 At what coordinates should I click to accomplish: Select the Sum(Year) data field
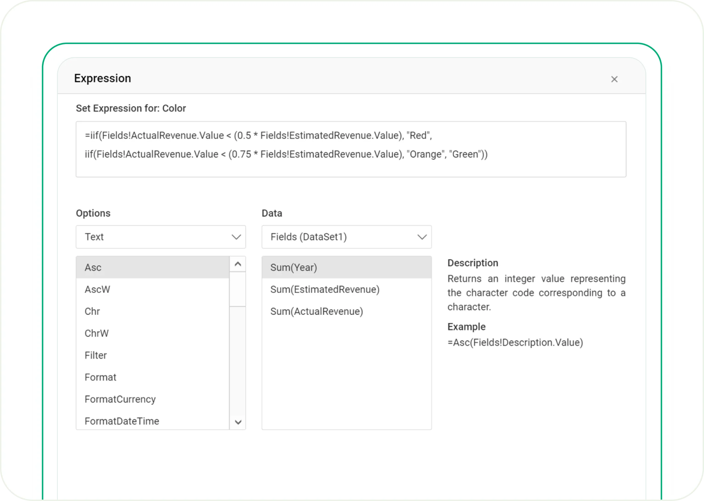294,267
